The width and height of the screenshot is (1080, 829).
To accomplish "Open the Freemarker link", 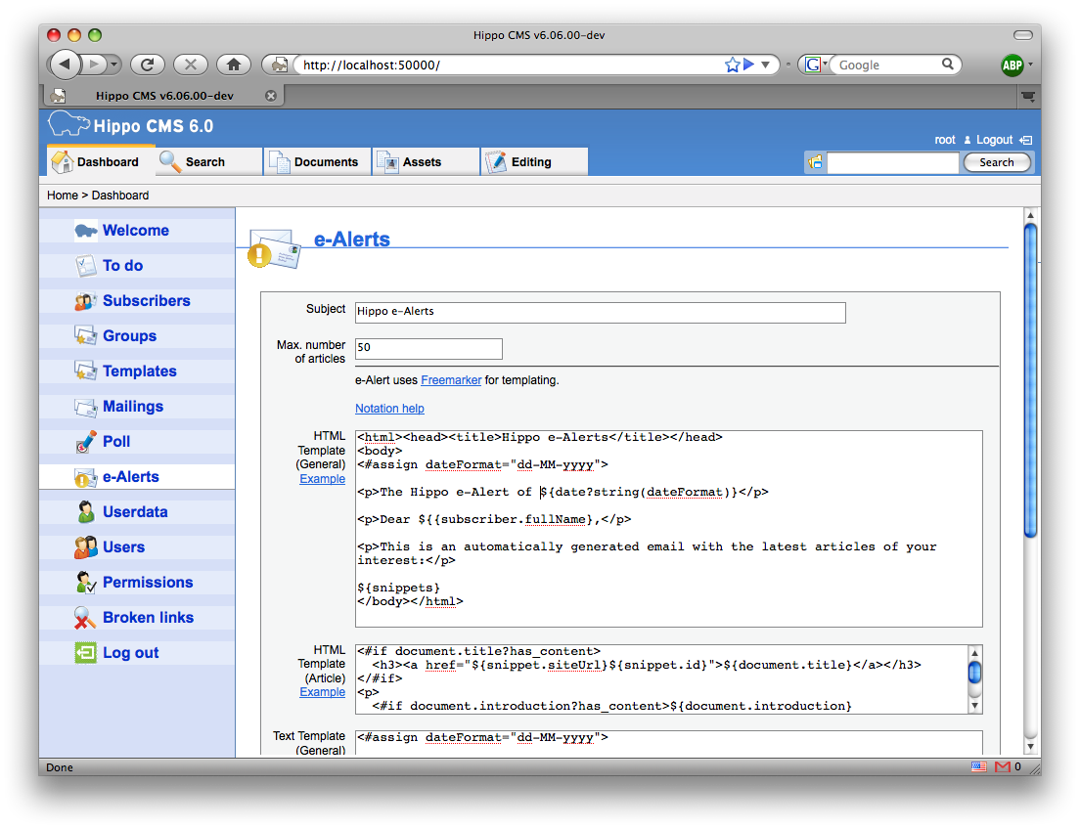I will point(451,380).
